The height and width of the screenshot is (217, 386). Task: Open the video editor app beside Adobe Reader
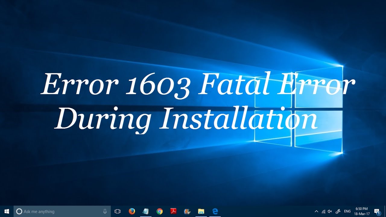point(187,211)
